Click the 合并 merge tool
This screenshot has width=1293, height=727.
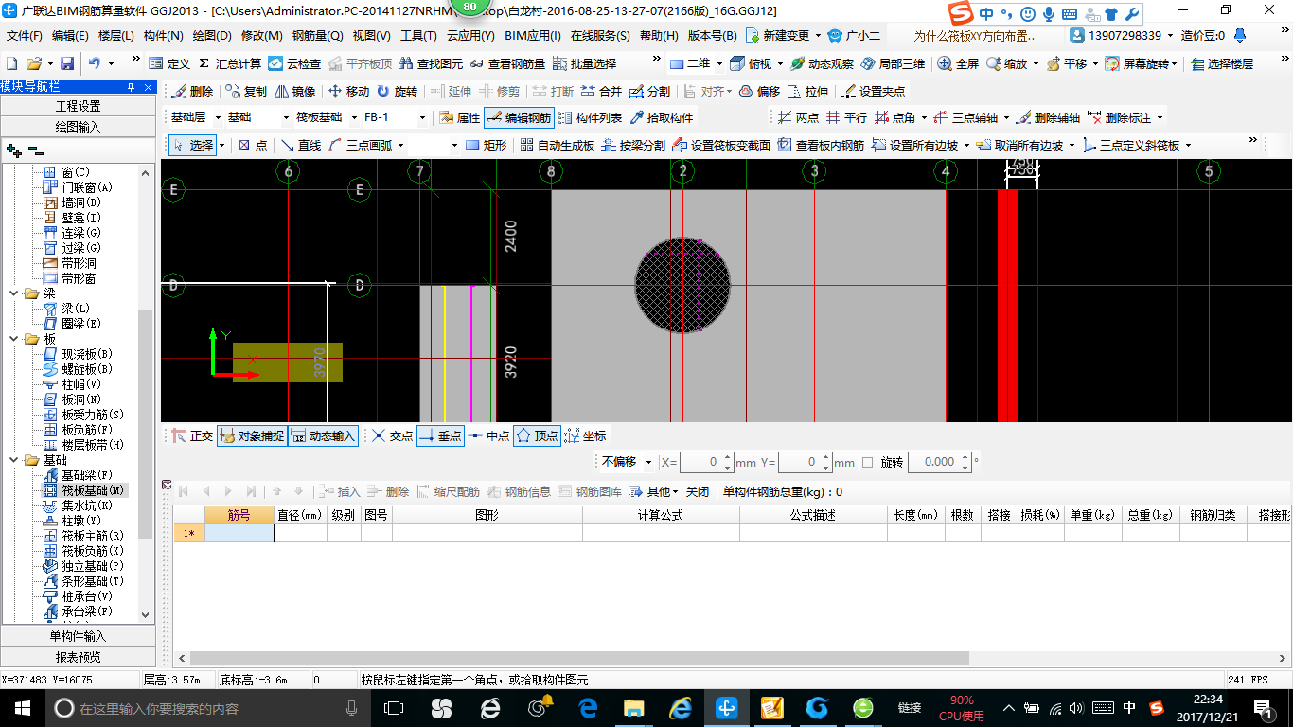[601, 92]
